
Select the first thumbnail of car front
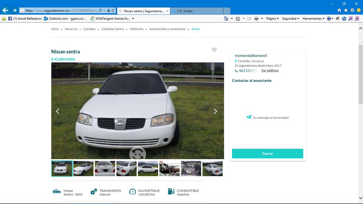click(62, 168)
